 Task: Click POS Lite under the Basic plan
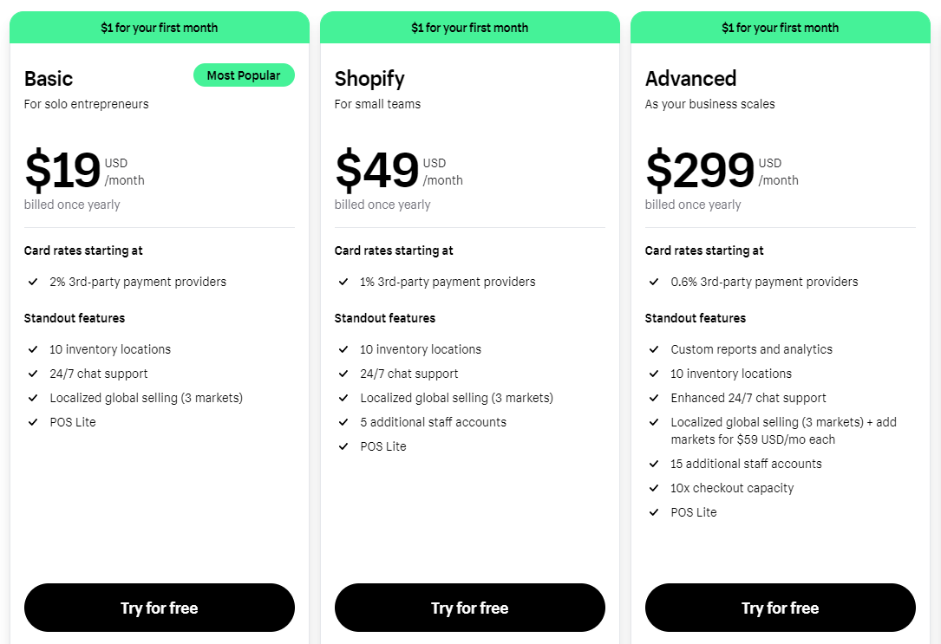(73, 422)
